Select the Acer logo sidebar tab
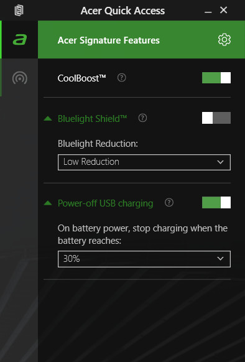The width and height of the screenshot is (245, 362). pyautogui.click(x=20, y=39)
